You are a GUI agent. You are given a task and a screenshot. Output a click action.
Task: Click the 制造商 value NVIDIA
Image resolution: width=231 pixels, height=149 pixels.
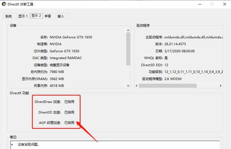tap(56, 44)
